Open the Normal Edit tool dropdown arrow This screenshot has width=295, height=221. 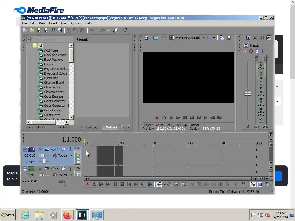[x=164, y=184]
